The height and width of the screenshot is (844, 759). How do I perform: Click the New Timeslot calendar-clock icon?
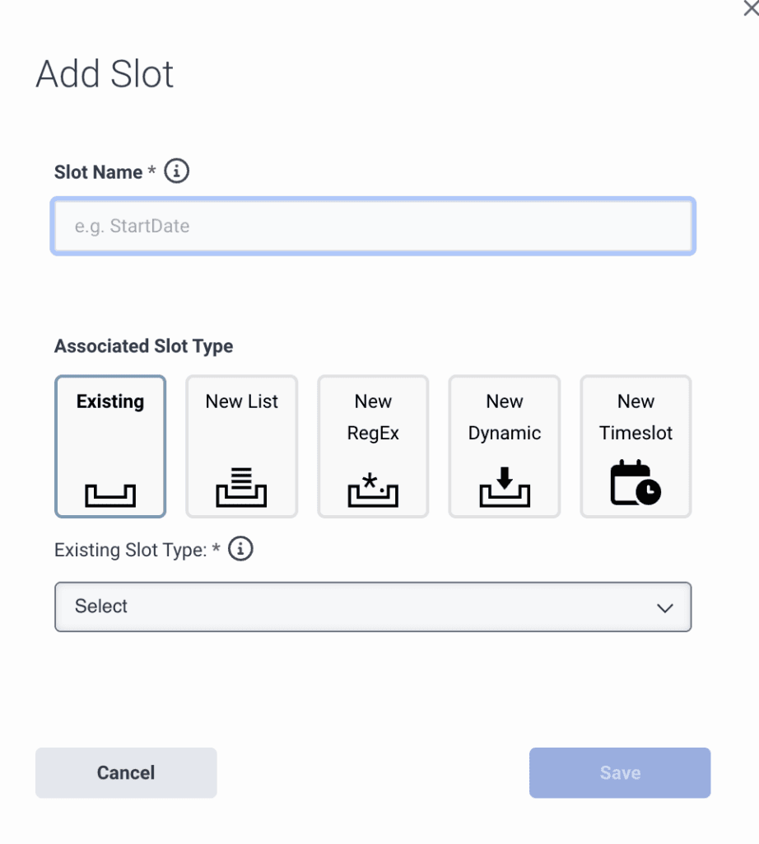pos(636,485)
